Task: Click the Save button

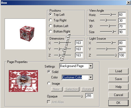Action: (x=118, y=79)
